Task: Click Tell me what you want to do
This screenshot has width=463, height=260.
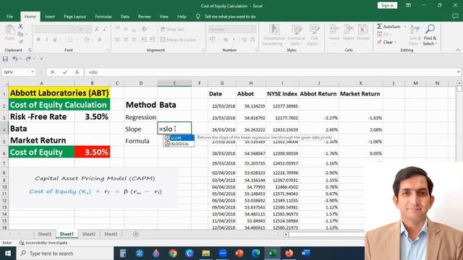Action: tap(230, 17)
